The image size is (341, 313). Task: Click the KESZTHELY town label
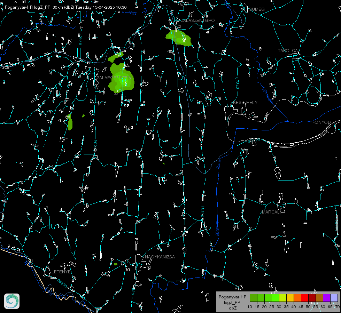(245, 103)
